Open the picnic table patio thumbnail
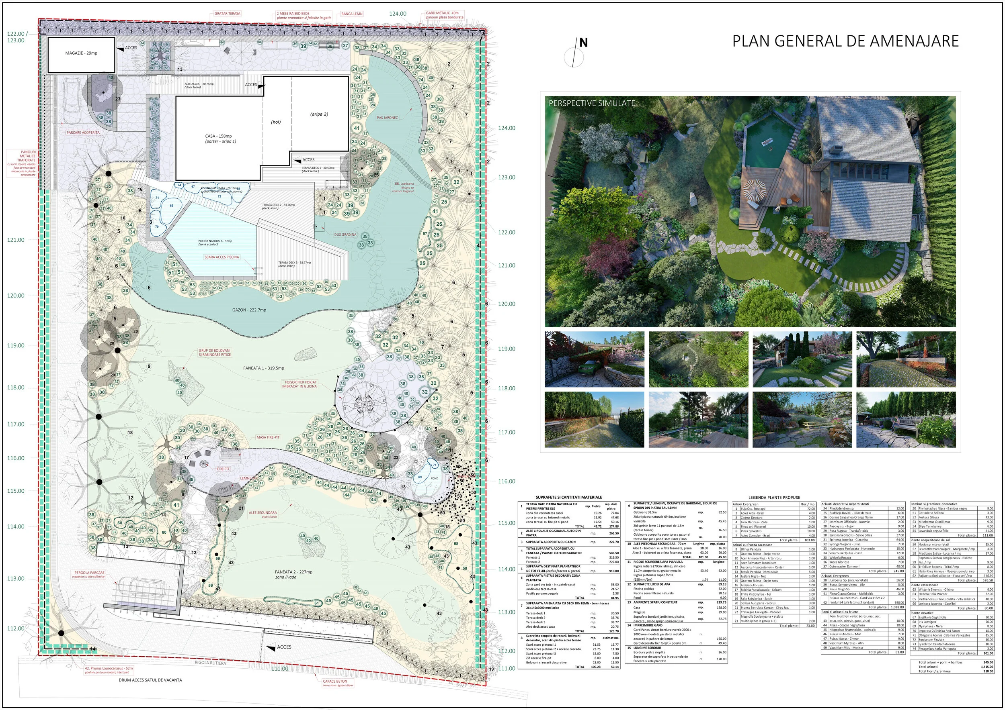Screen dimensions: 1005x710 point(802,420)
